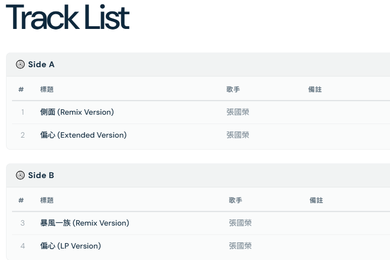This screenshot has width=390, height=260.
Task: Click the 歌手 column header in Side A
Action: [x=233, y=89]
